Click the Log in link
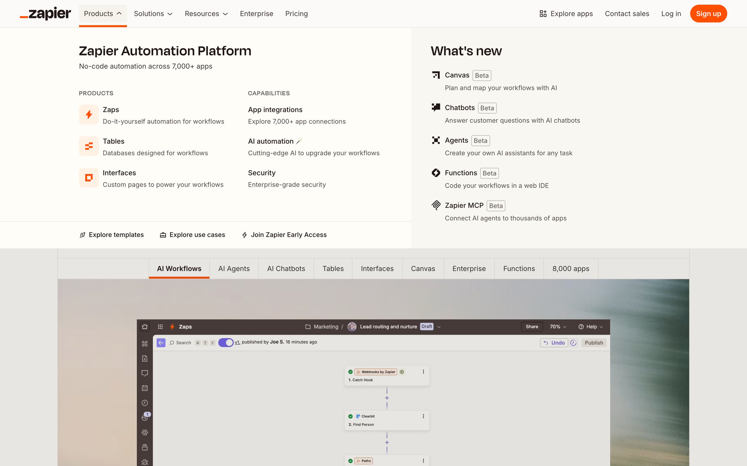Viewport: 747px width, 466px height. (x=671, y=14)
